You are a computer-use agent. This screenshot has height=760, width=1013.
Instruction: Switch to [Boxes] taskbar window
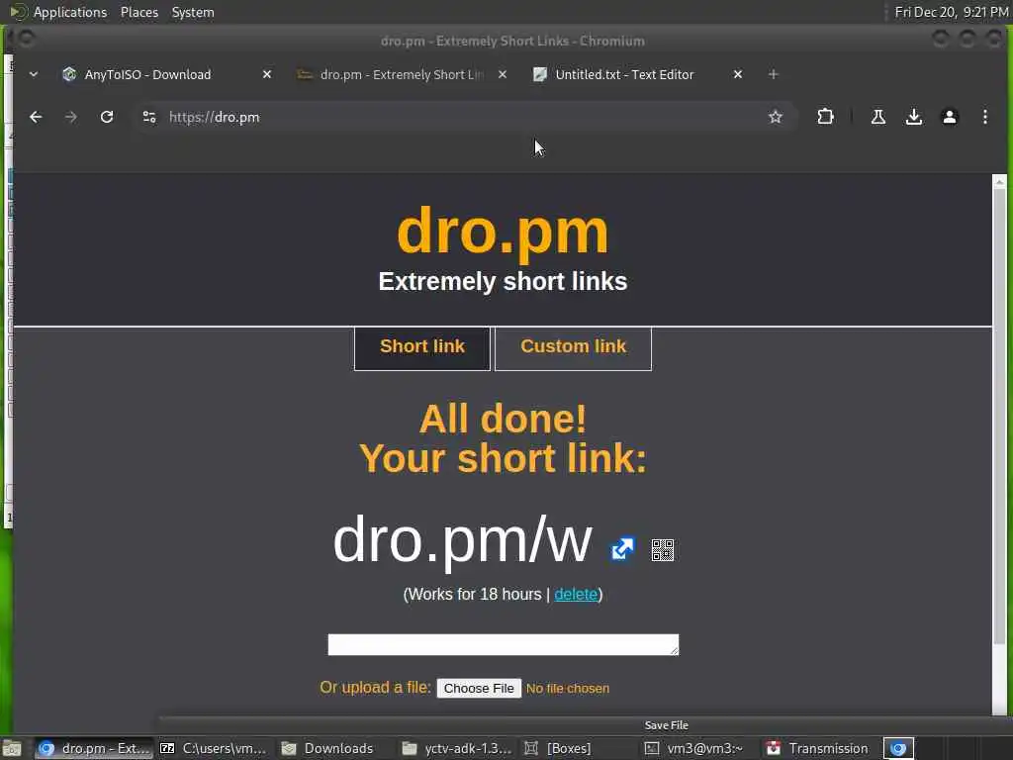tap(558, 748)
